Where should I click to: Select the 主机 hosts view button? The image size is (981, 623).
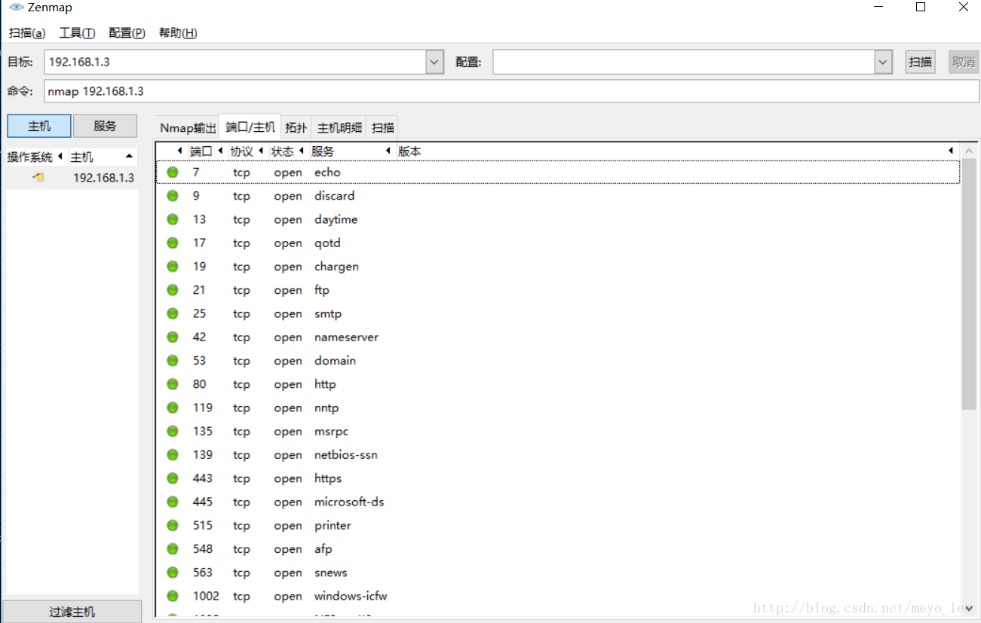point(39,126)
